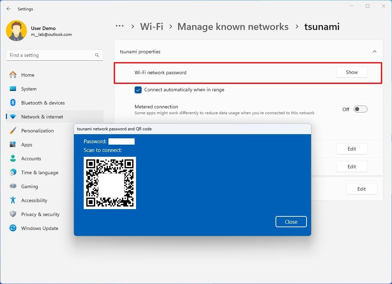Viewport: 392px width, 284px height.
Task: Open Bluetooth & devices page
Action: [x=55, y=103]
